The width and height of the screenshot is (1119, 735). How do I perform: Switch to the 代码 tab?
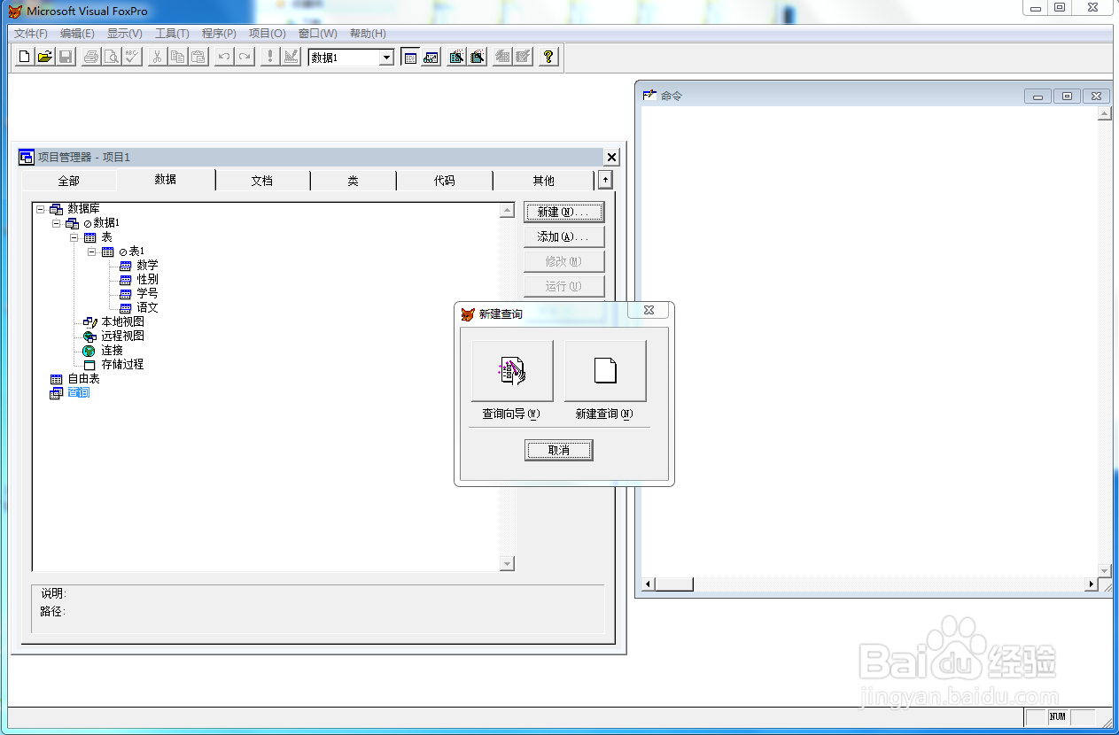tap(445, 181)
